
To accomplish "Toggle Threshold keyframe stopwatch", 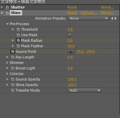I will [x=18, y=29].
